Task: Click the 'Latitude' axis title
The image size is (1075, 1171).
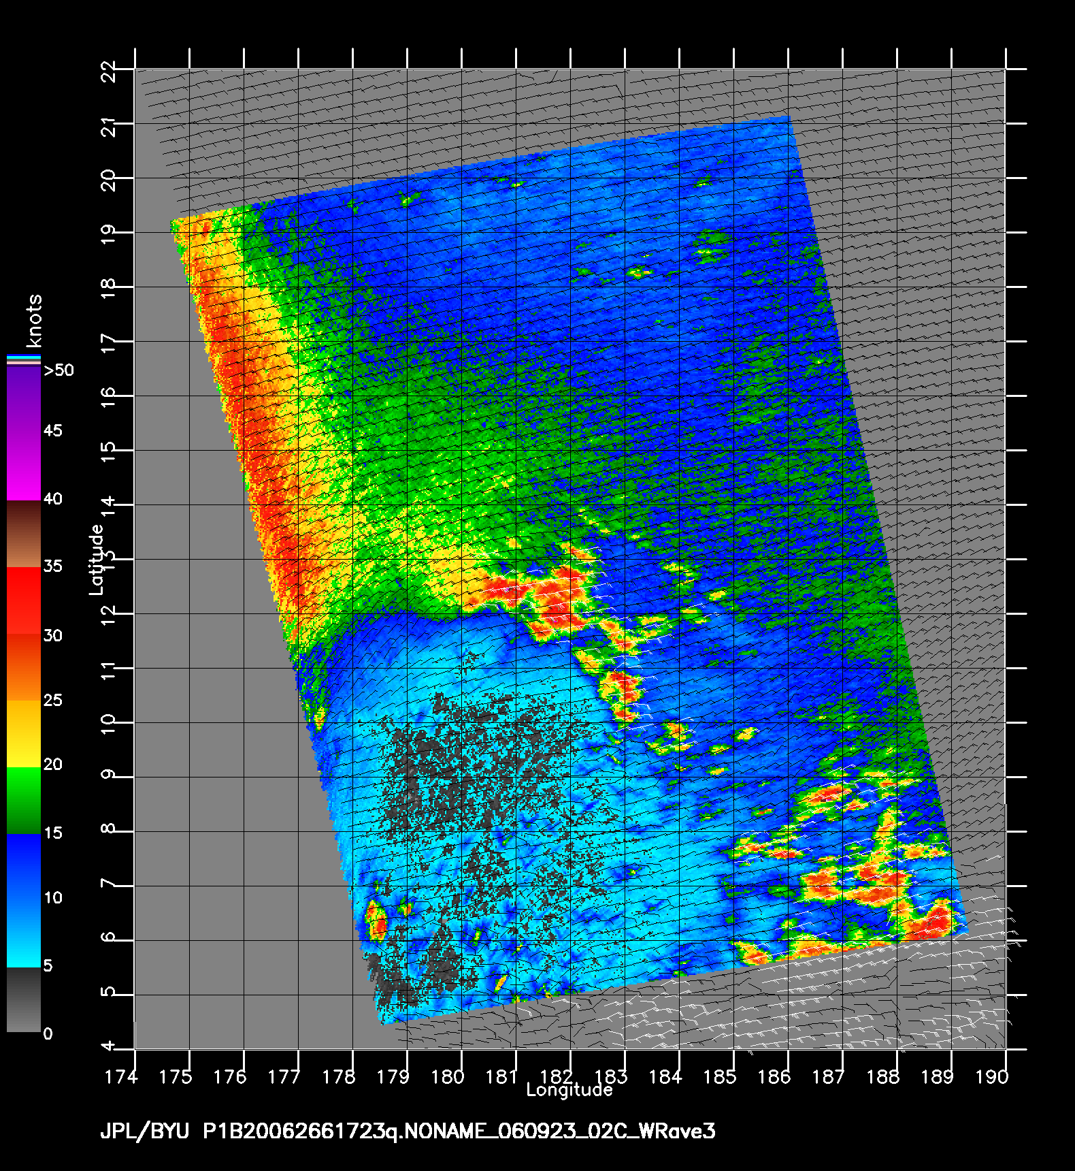Action: pyautogui.click(x=97, y=560)
